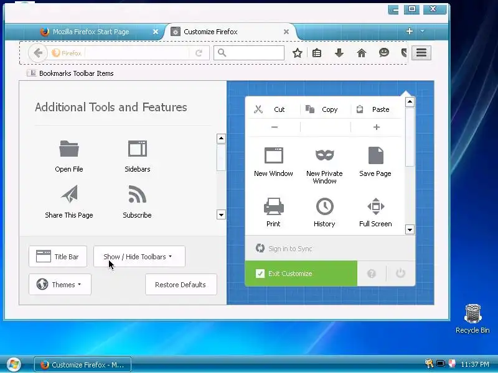Click the Share This Page paper plane icon

[x=69, y=194]
